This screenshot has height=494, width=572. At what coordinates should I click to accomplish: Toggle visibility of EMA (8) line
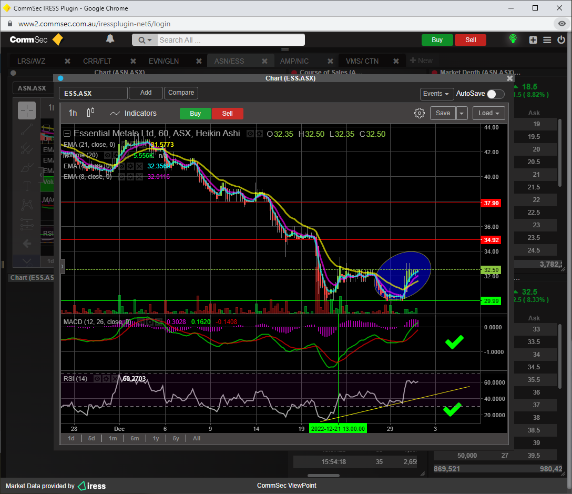click(121, 177)
